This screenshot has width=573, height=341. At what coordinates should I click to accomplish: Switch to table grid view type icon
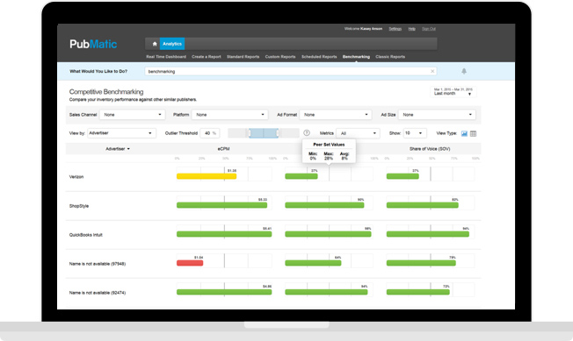(x=473, y=134)
